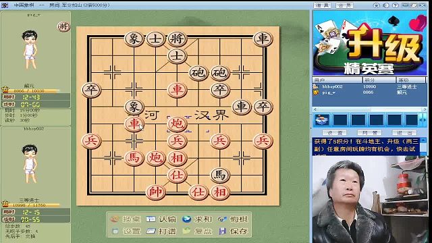
Task: Select the red soldier 兵 on the left edge
Action: pyautogui.click(x=91, y=141)
